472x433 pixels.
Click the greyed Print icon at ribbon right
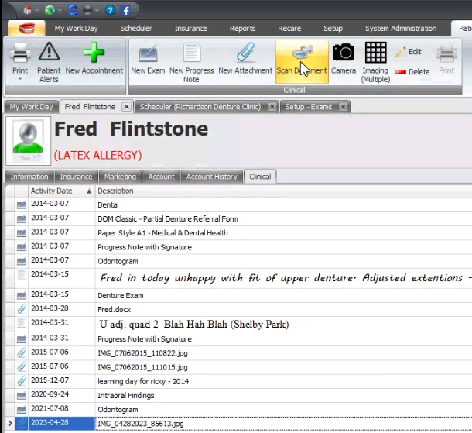pyautogui.click(x=446, y=59)
